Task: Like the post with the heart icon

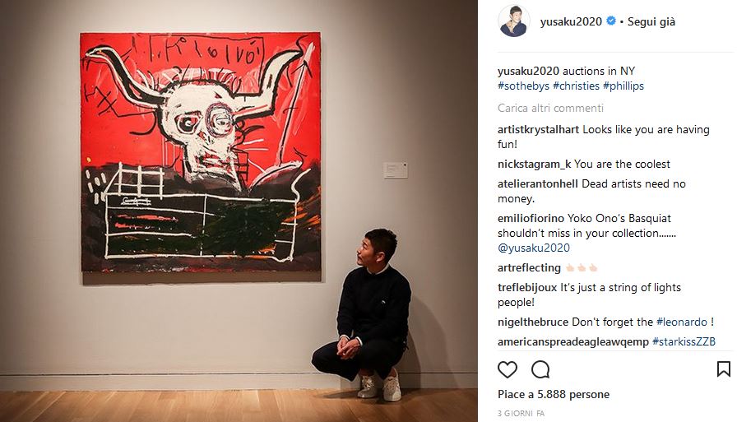Action: pos(508,370)
